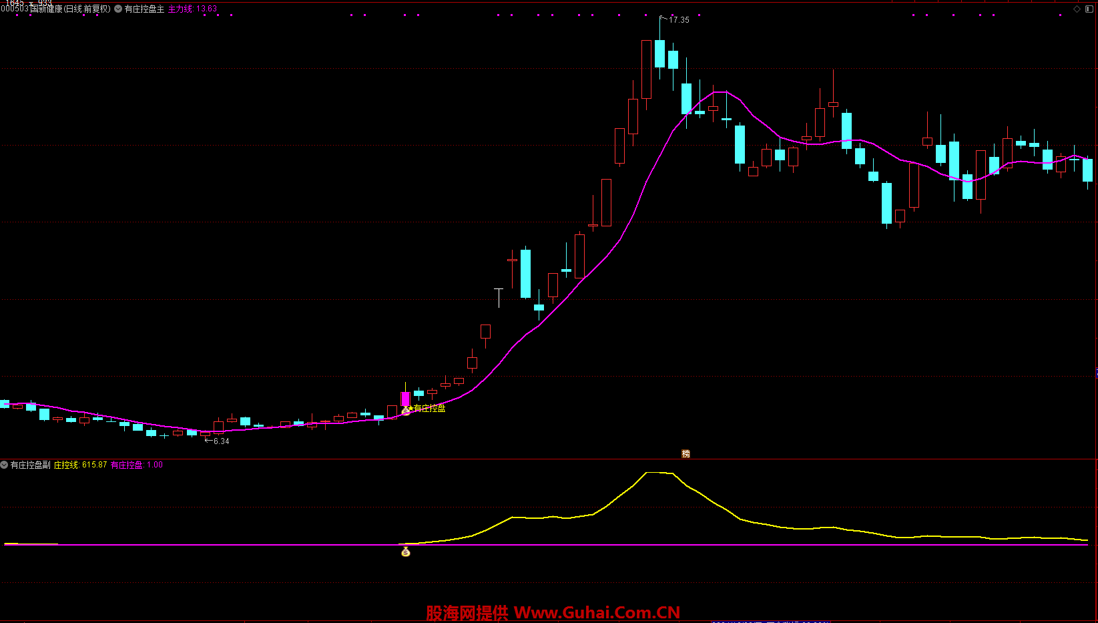Select the magenta signal candlestick
This screenshot has width=1098, height=623.
pyautogui.click(x=405, y=399)
